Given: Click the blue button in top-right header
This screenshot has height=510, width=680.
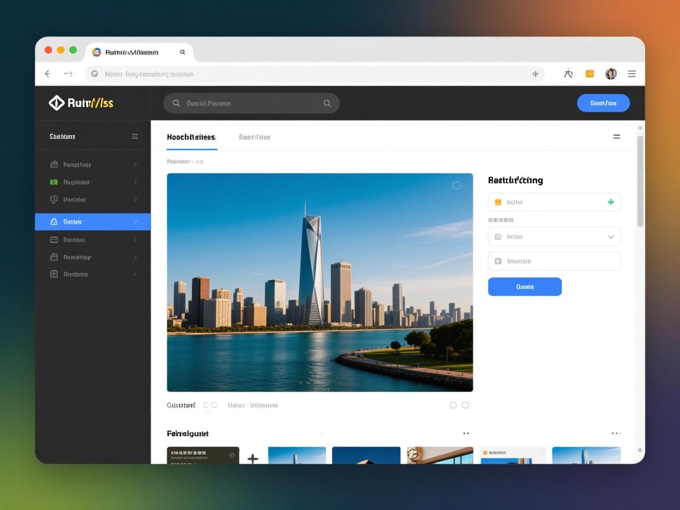Looking at the screenshot, I should coord(603,103).
